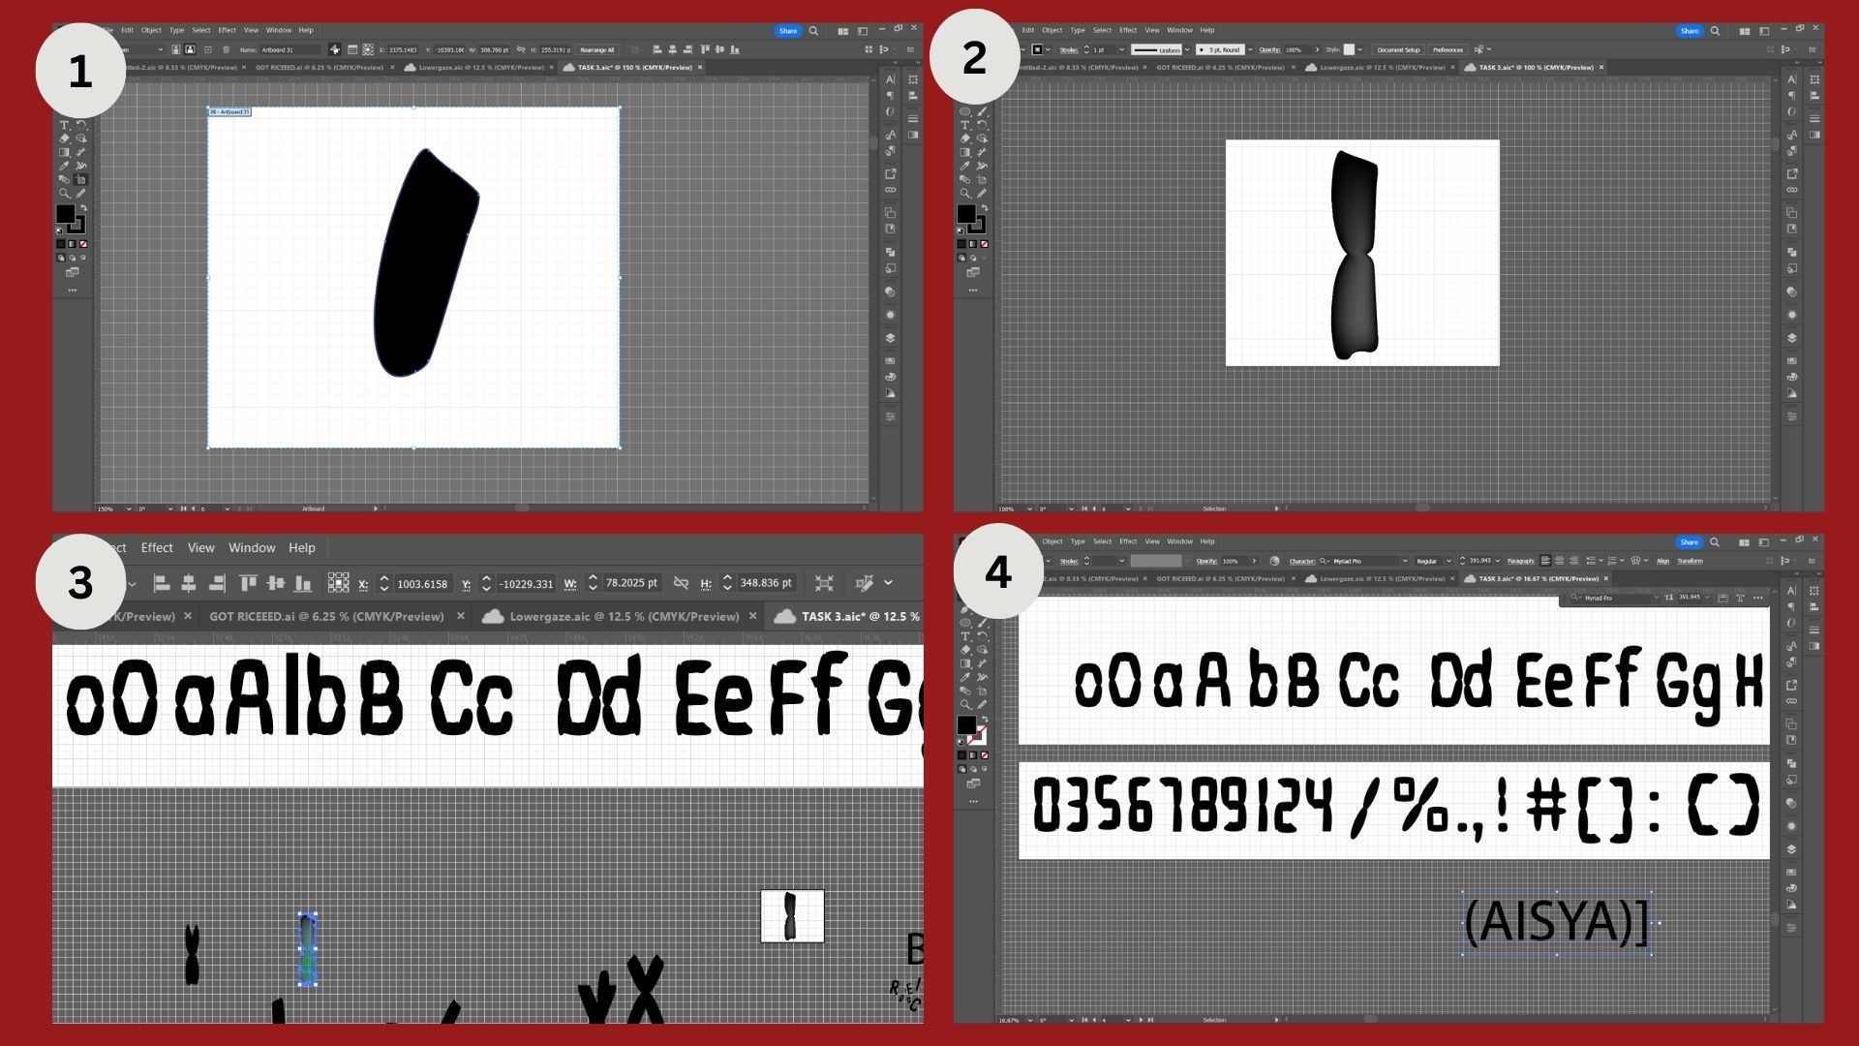Open the Window menu in panel 3
This screenshot has height=1046, width=1859.
pos(252,548)
